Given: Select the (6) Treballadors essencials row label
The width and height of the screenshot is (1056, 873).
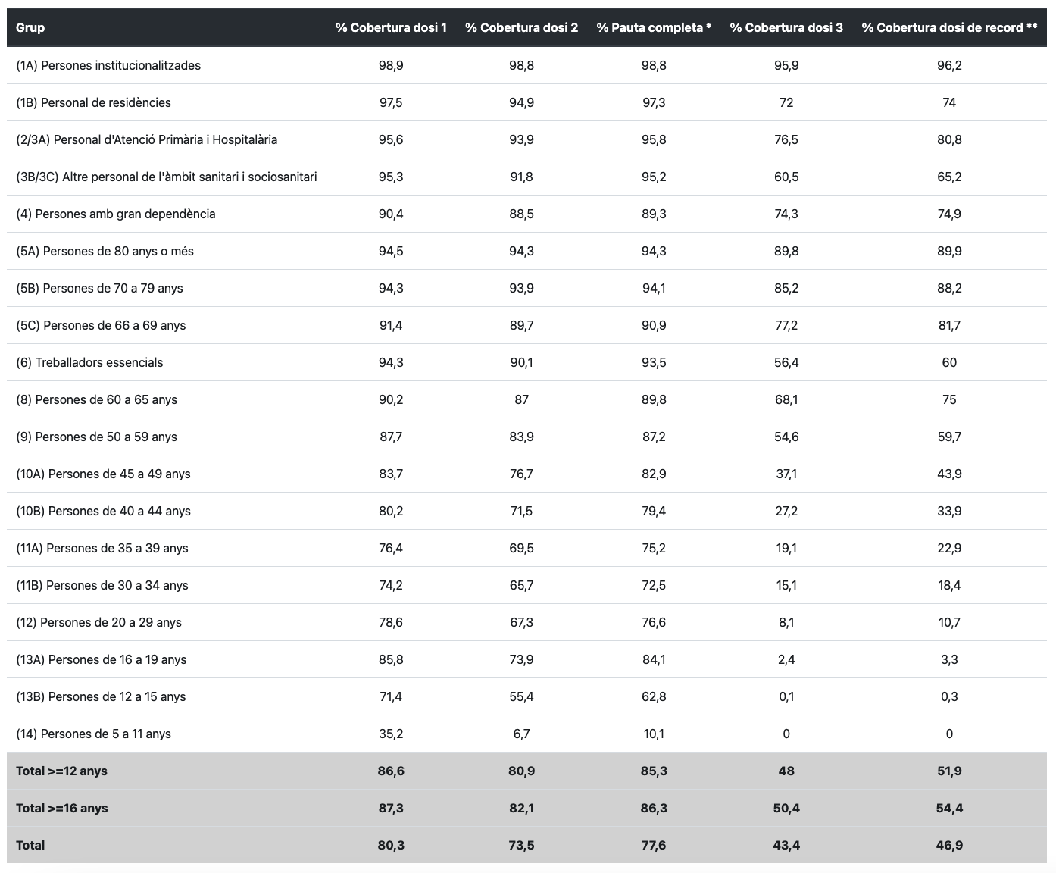Looking at the screenshot, I should click(89, 362).
